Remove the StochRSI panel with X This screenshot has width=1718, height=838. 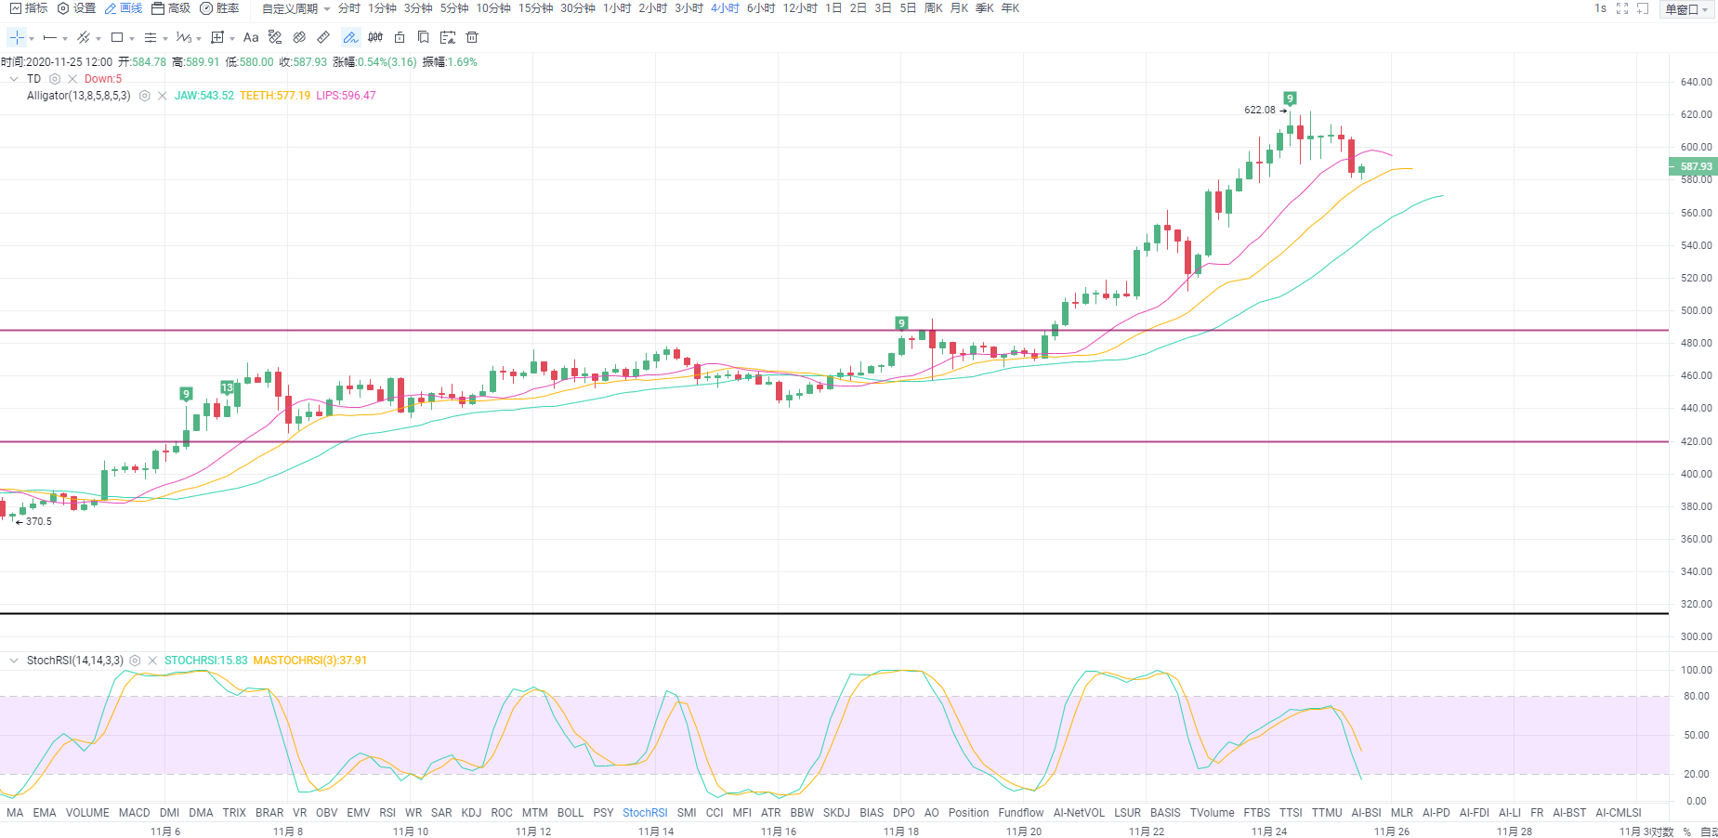[x=152, y=661]
